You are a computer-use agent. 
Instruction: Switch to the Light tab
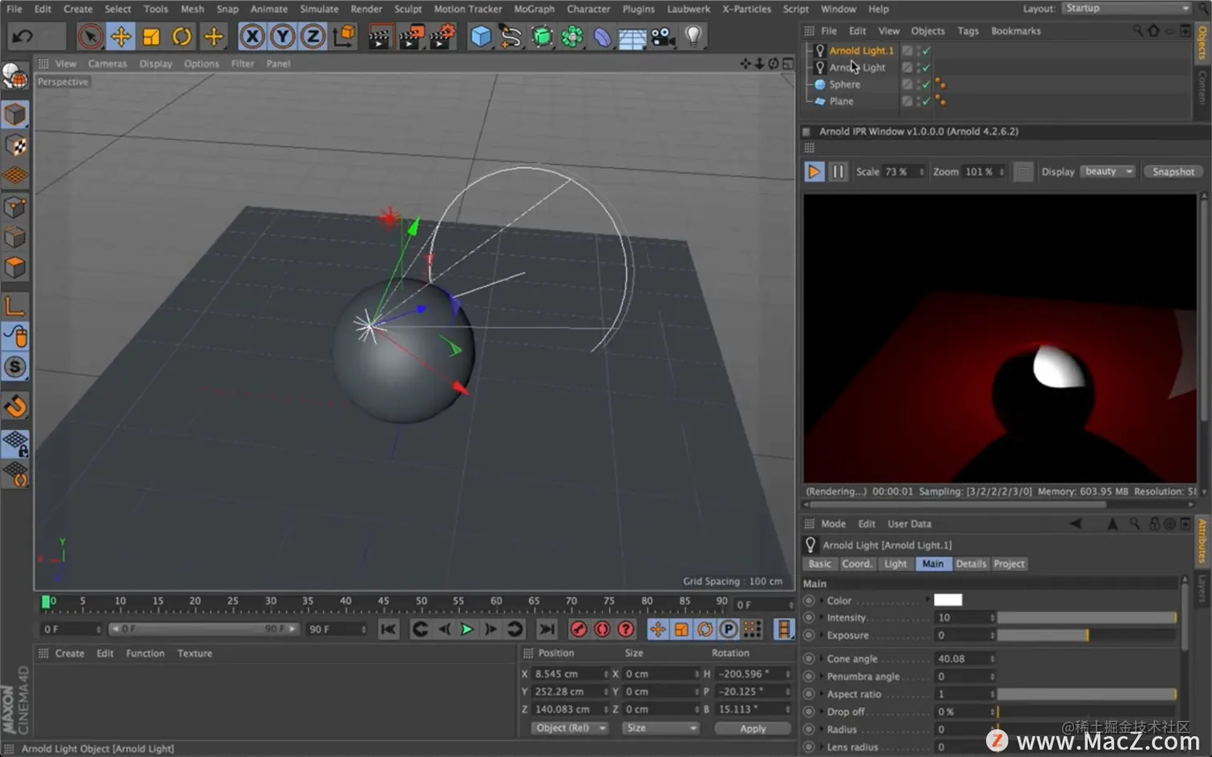[x=895, y=564]
